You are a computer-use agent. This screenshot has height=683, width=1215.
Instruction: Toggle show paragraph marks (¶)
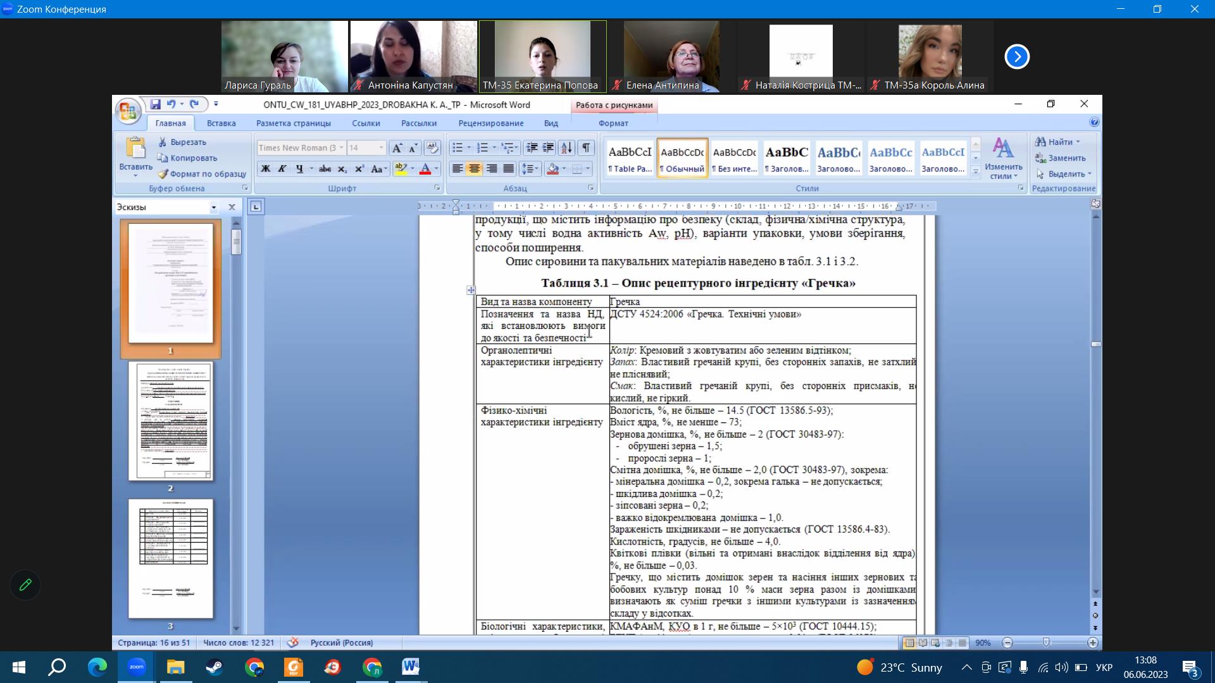(587, 148)
